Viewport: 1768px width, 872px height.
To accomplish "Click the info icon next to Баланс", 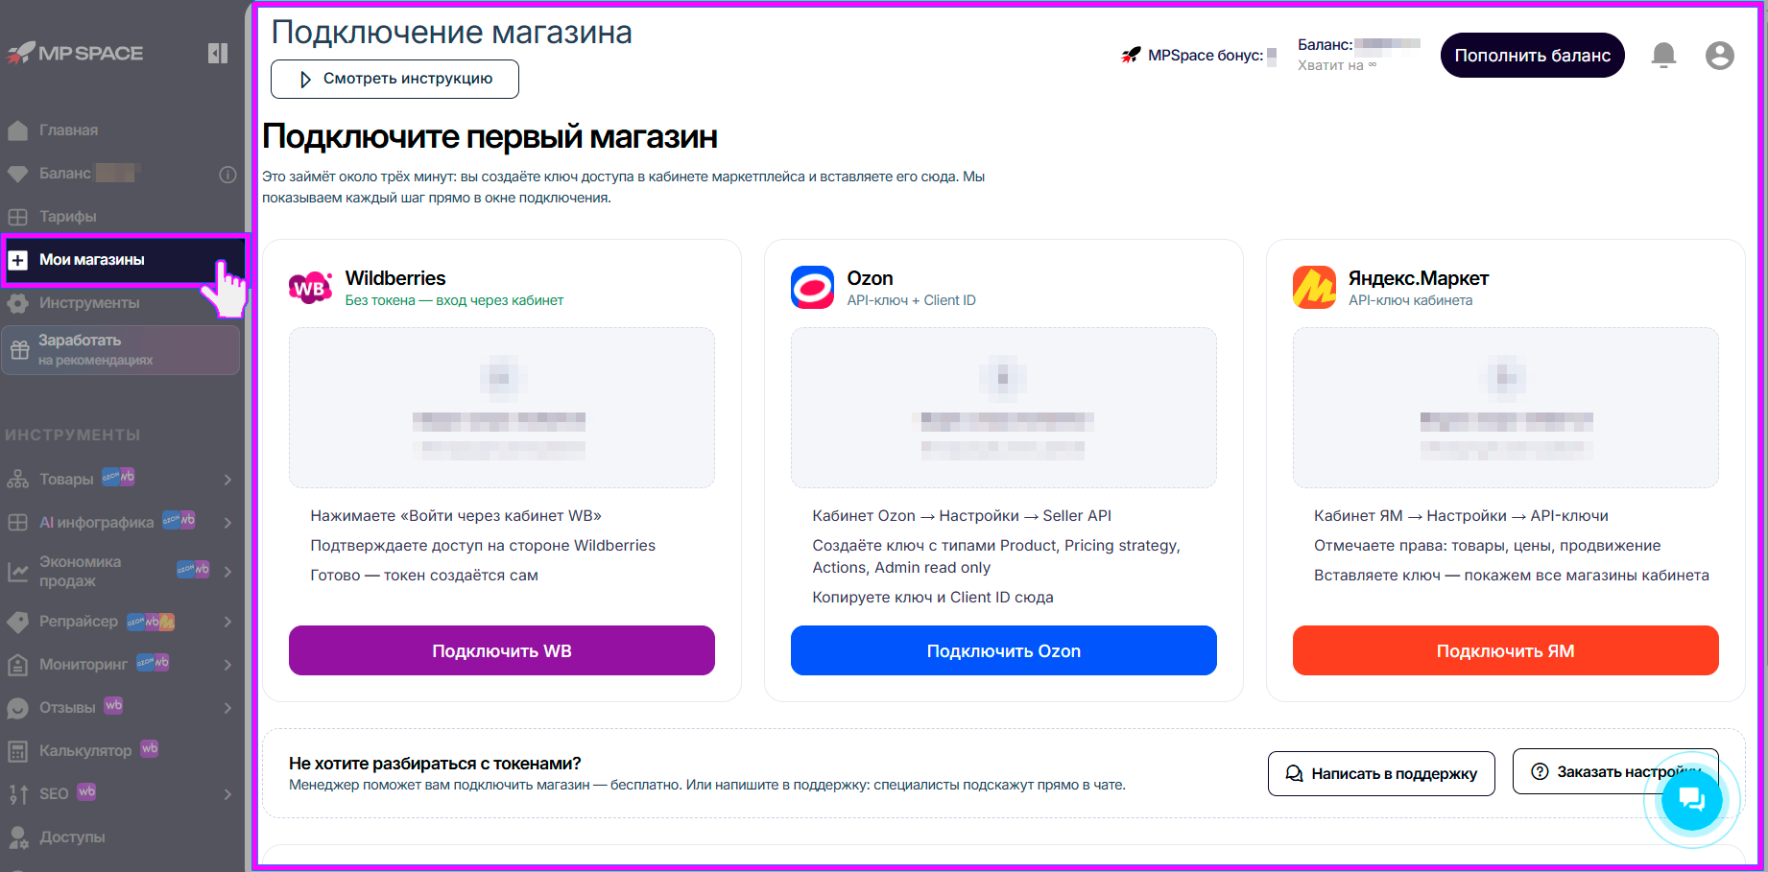I will pos(227,175).
